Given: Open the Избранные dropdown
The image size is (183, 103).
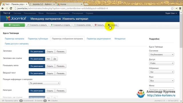Looking at the screenshot, I should [162, 72].
